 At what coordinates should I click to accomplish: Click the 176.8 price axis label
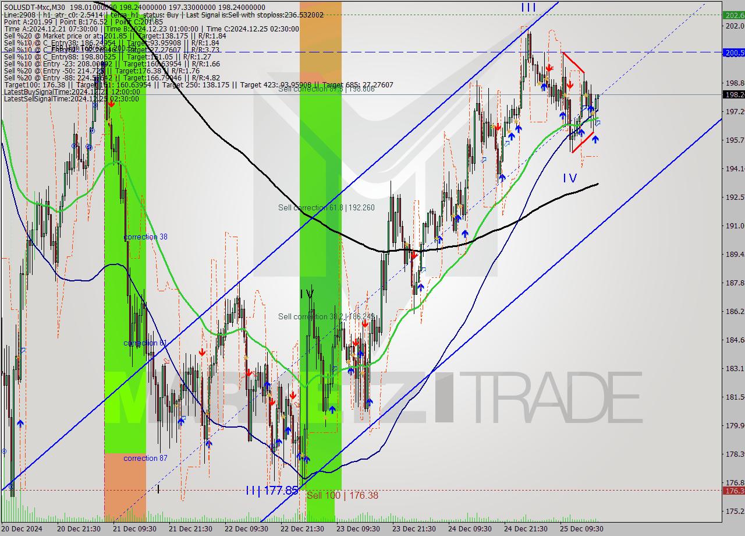[734, 482]
